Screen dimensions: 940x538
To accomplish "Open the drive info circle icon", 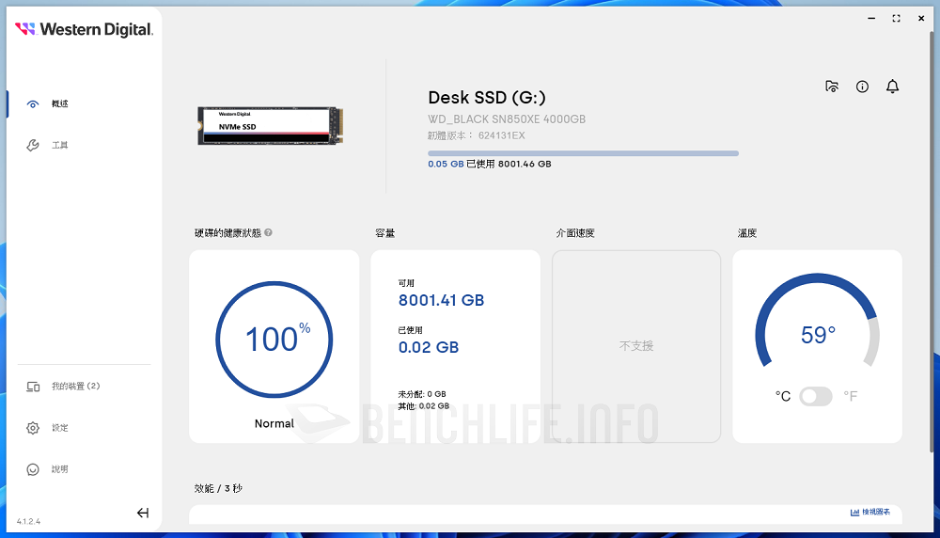I will (862, 87).
